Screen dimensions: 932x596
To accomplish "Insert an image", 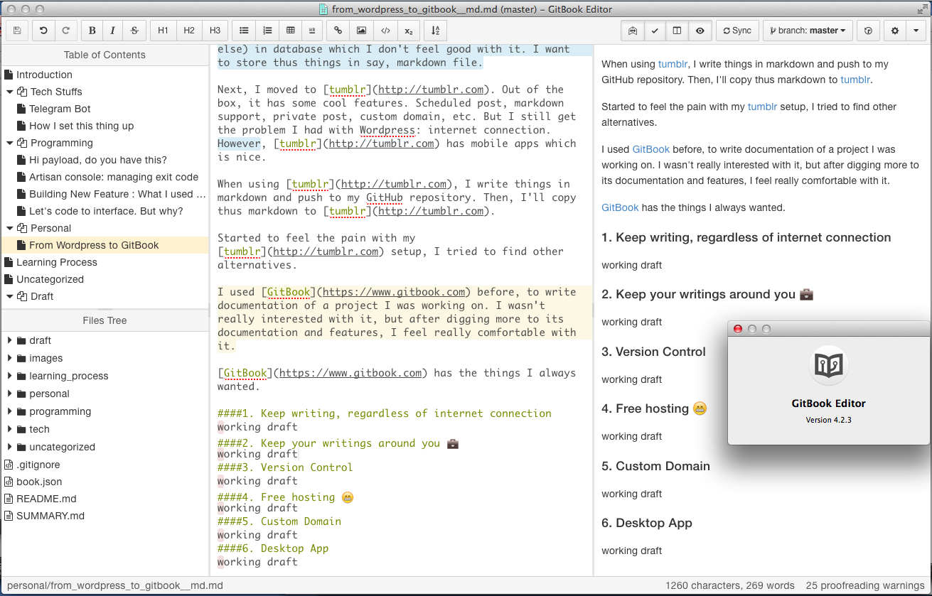I will point(362,31).
